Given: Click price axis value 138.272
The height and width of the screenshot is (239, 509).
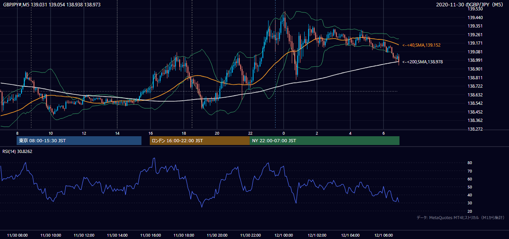Looking at the screenshot, I should 476,129.
